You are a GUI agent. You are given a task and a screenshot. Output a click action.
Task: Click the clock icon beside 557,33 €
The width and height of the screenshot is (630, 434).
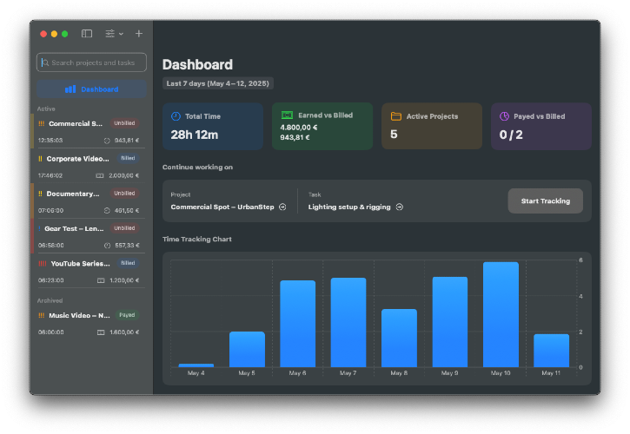107,246
